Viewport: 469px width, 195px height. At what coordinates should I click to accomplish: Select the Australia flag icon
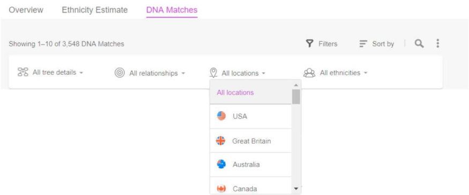click(x=221, y=165)
